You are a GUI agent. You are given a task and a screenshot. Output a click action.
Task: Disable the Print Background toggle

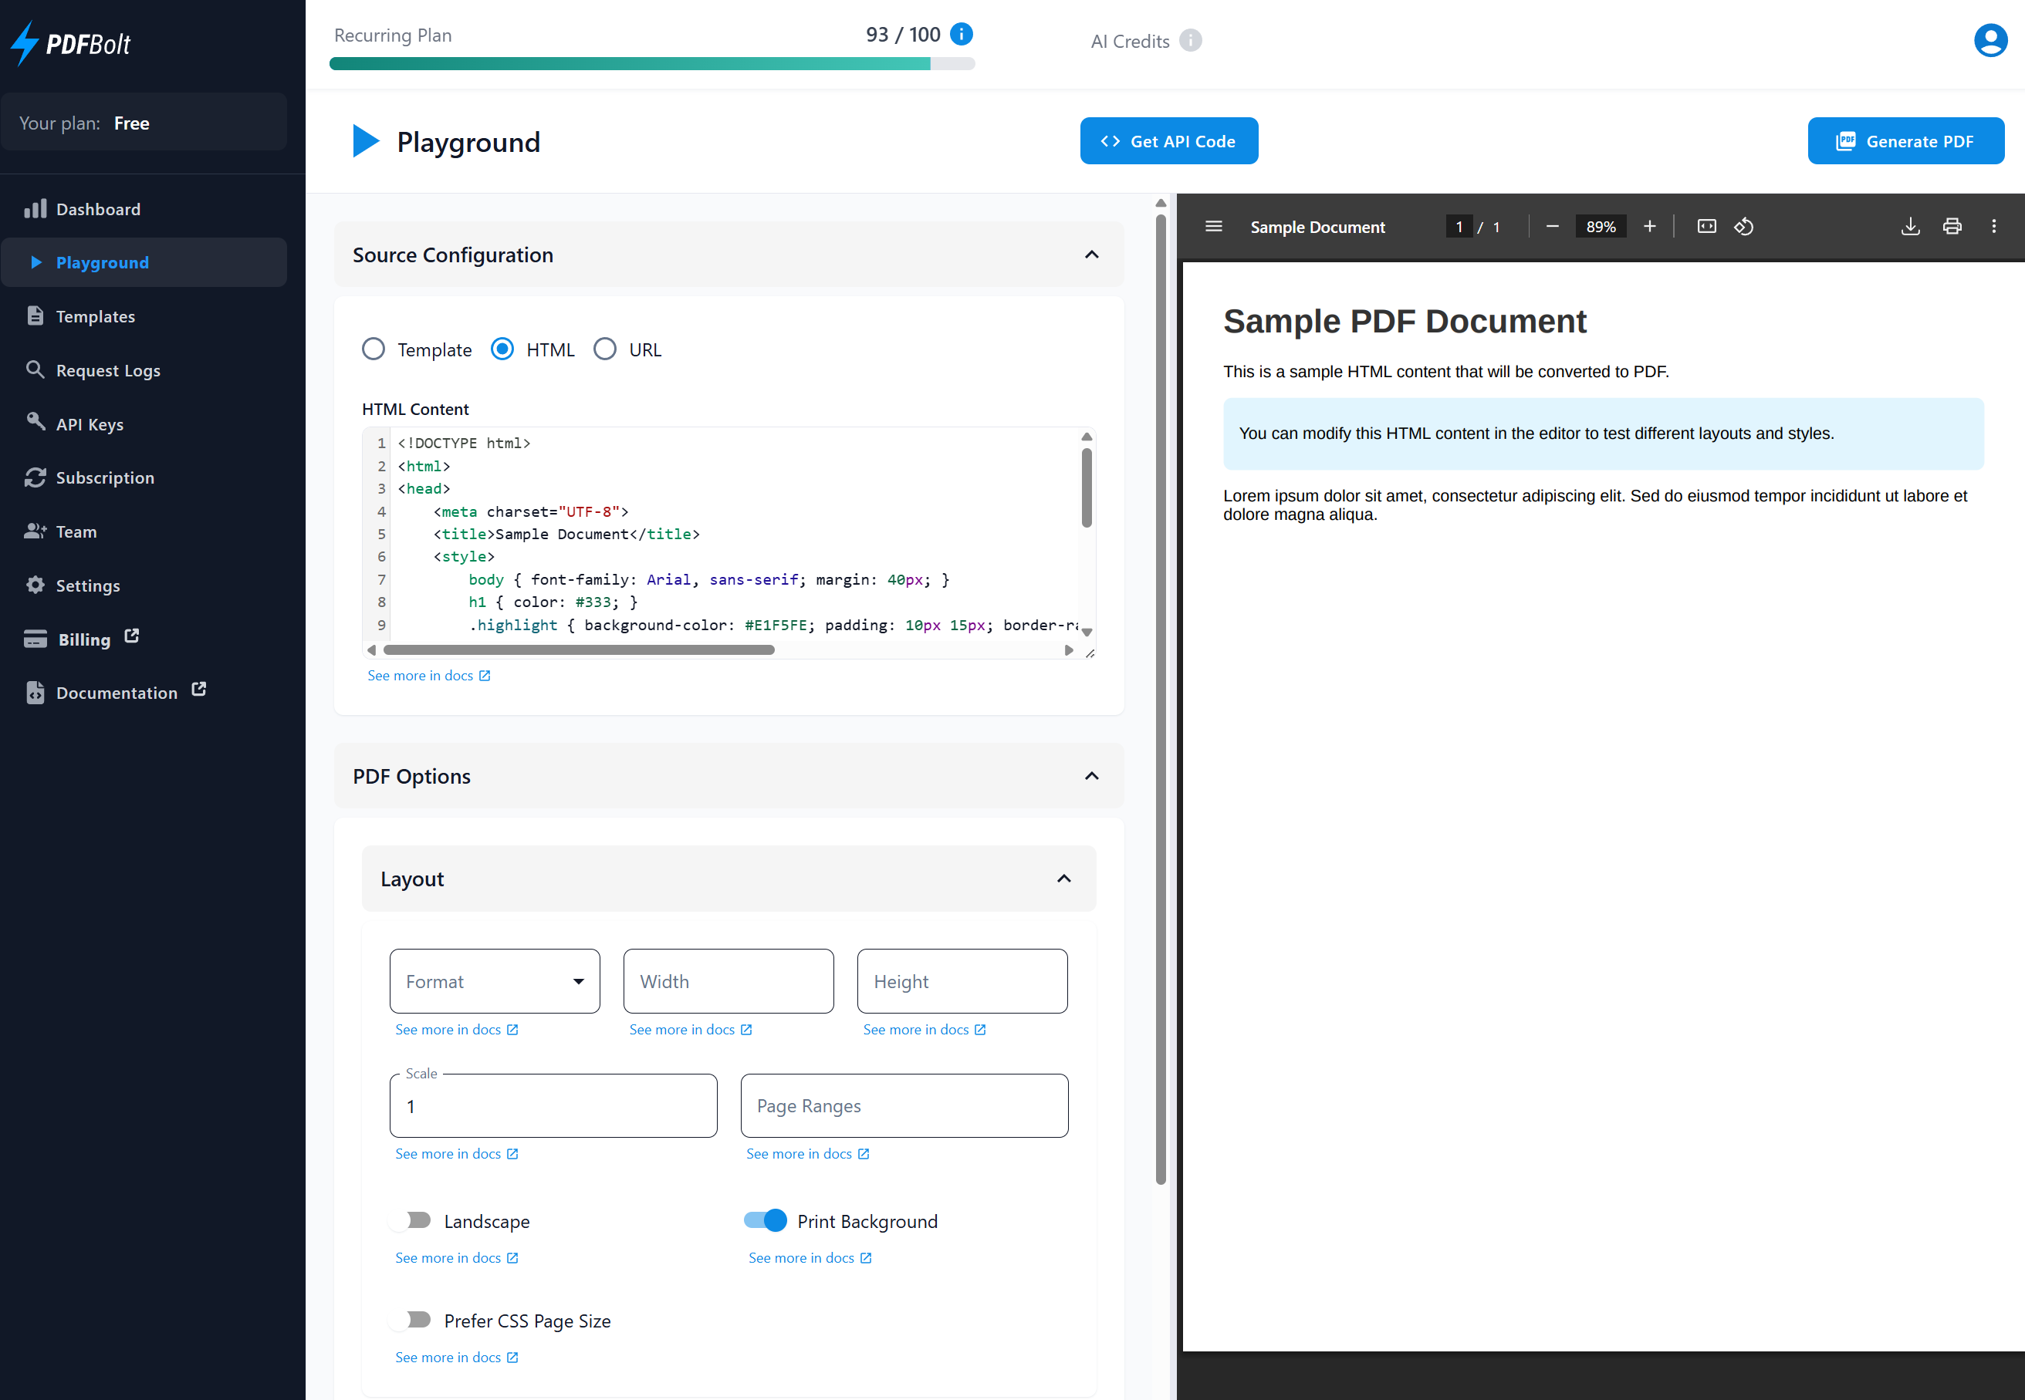pos(765,1220)
